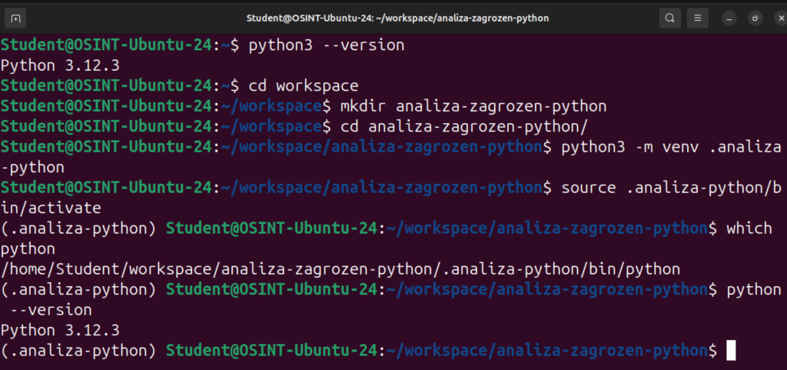Screen dimensions: 787x370
Task: Click the 'which' command word
Action: [749, 228]
